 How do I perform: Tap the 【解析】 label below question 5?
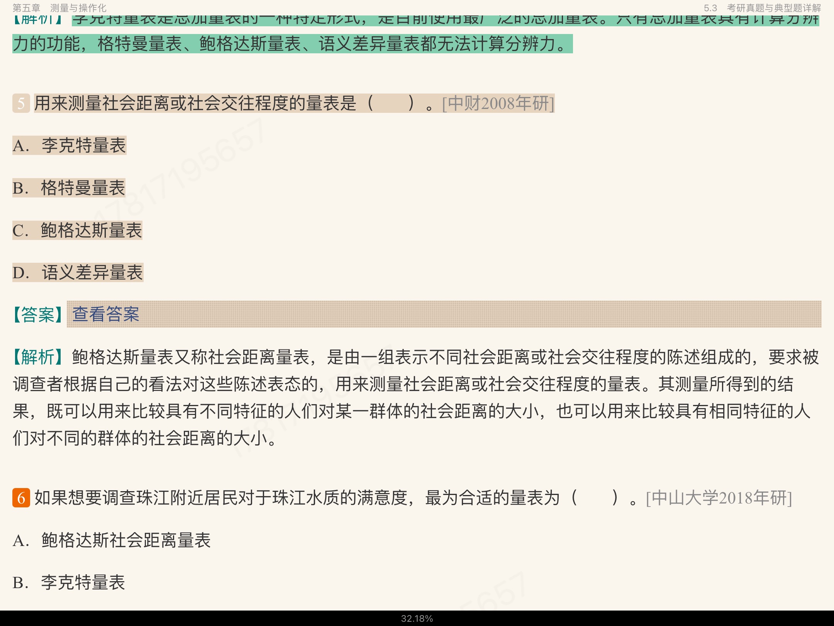click(x=37, y=357)
